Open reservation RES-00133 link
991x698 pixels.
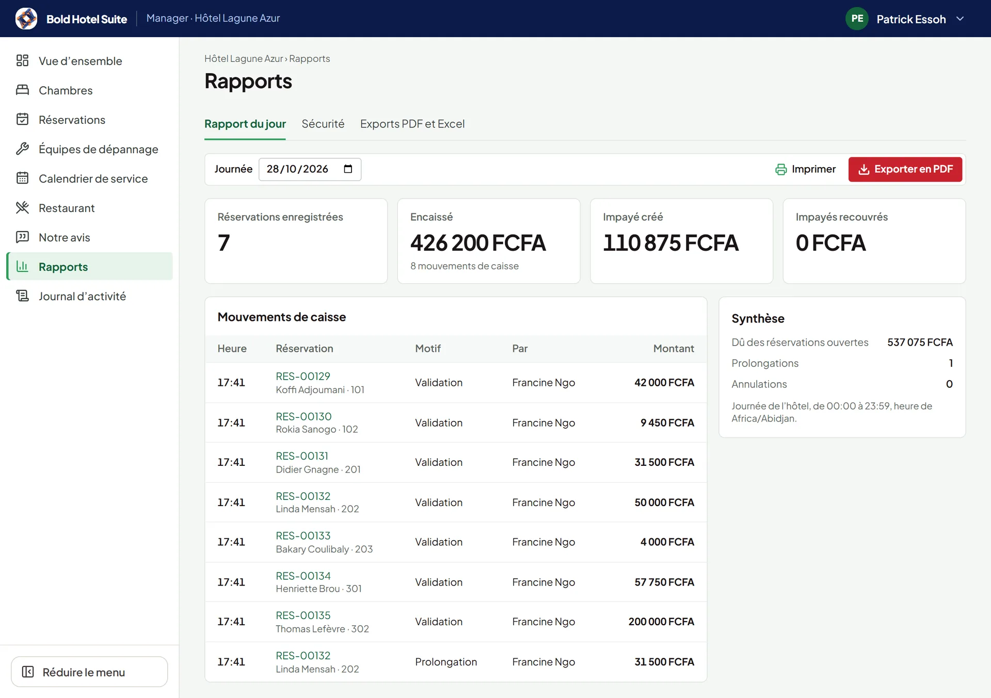303,535
